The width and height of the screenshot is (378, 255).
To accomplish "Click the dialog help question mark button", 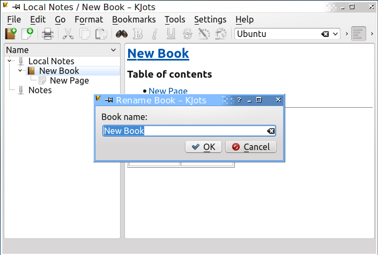I will tap(239, 100).
